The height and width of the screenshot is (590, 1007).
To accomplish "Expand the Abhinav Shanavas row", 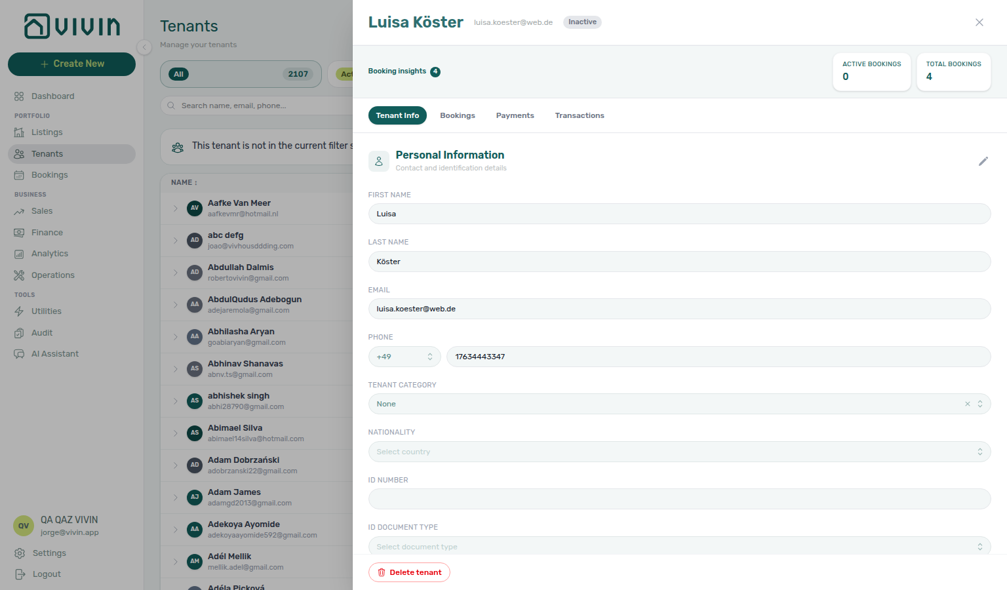I will click(x=175, y=369).
